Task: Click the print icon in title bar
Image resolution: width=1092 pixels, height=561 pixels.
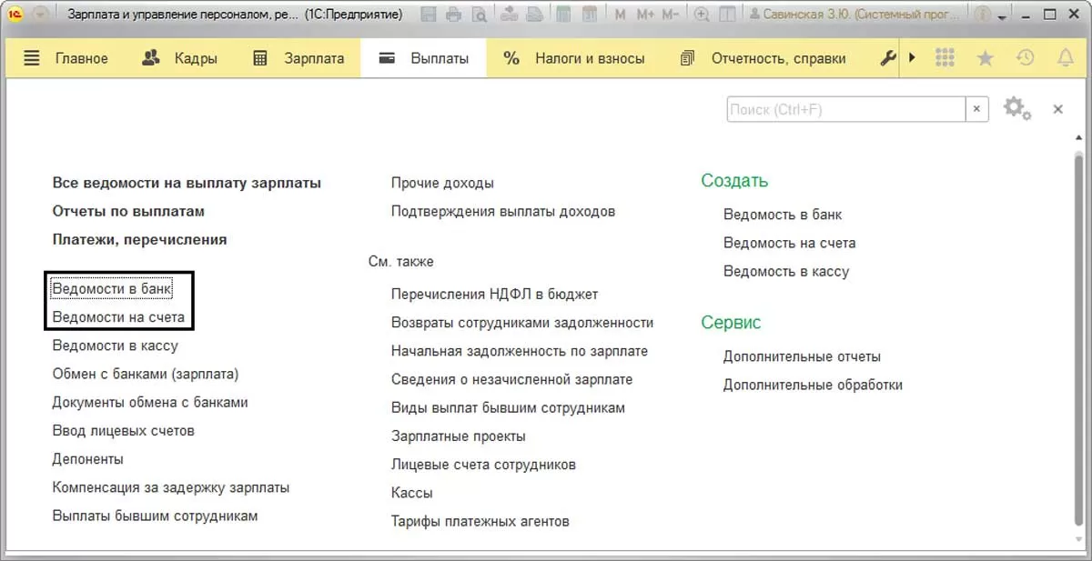Action: click(453, 15)
